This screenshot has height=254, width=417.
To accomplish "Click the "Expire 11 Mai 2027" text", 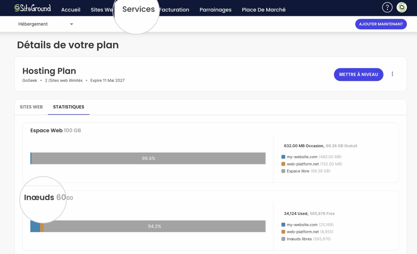I will click(x=107, y=80).
